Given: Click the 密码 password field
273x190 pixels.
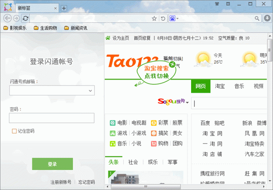Looking at the screenshot, I should tap(52, 118).
